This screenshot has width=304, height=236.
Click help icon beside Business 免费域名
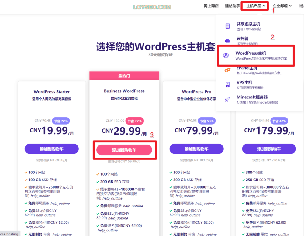(108, 230)
